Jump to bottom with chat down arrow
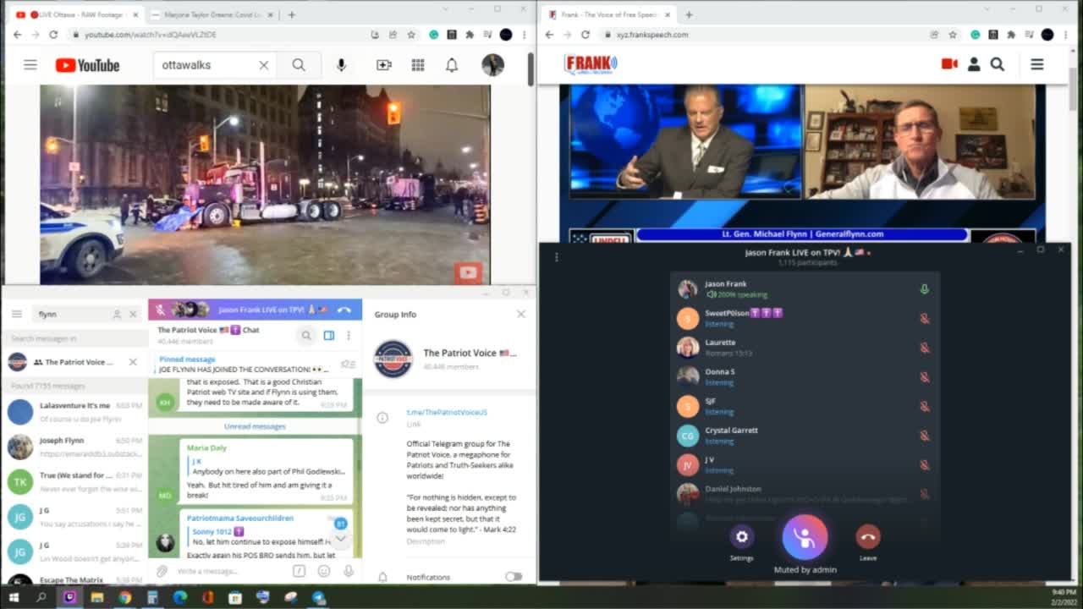 [340, 538]
